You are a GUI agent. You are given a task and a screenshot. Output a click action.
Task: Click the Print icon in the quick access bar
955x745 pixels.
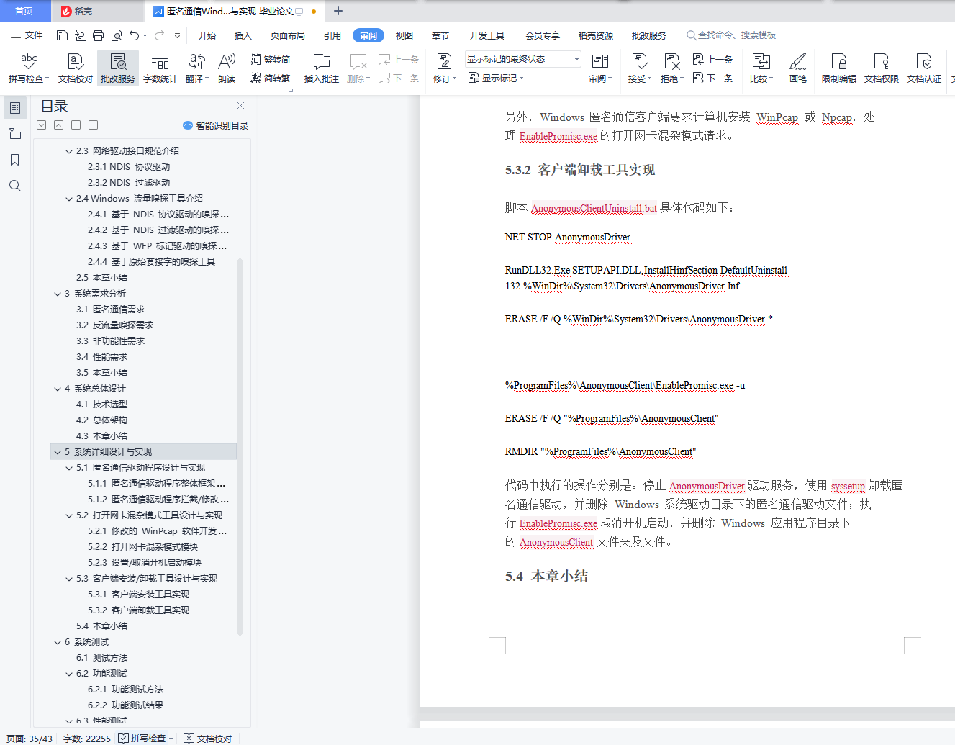click(x=98, y=35)
